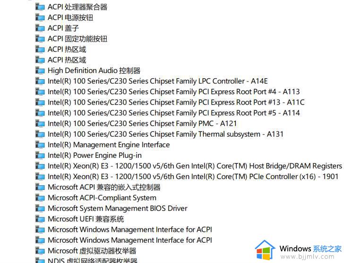Click the device icon next to ACPI 盖子

click(40, 28)
